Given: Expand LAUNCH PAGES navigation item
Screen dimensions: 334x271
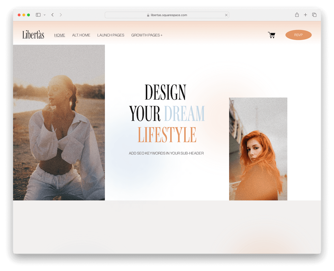Looking at the screenshot, I should [111, 35].
